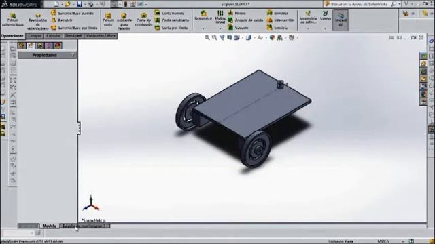This screenshot has height=244, width=435.
Task: Click the SolidWorks help search field
Action: tap(360, 4)
